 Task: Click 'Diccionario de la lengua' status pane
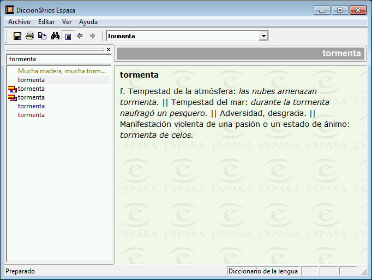point(263,271)
